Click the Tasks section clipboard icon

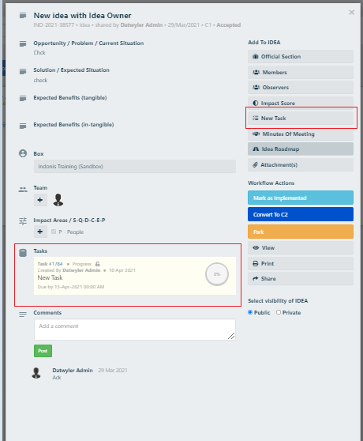point(23,253)
